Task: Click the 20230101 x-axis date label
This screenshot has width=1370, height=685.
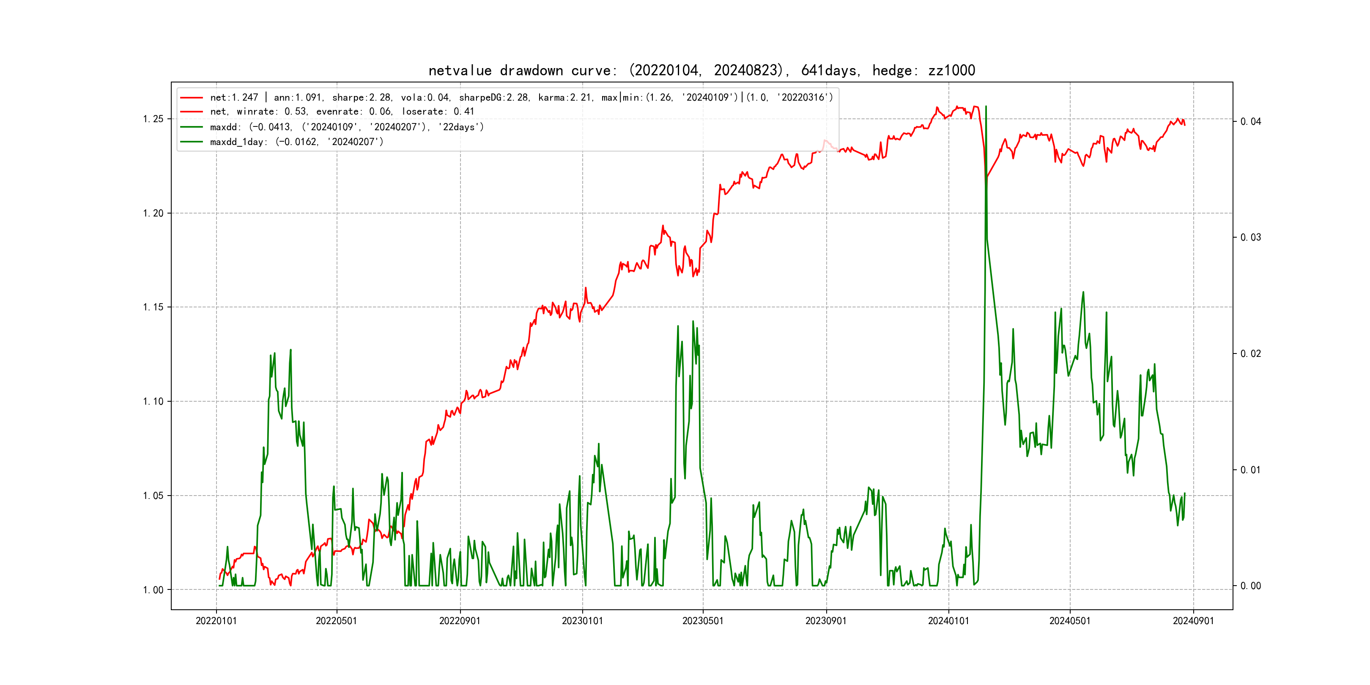Action: (x=582, y=621)
